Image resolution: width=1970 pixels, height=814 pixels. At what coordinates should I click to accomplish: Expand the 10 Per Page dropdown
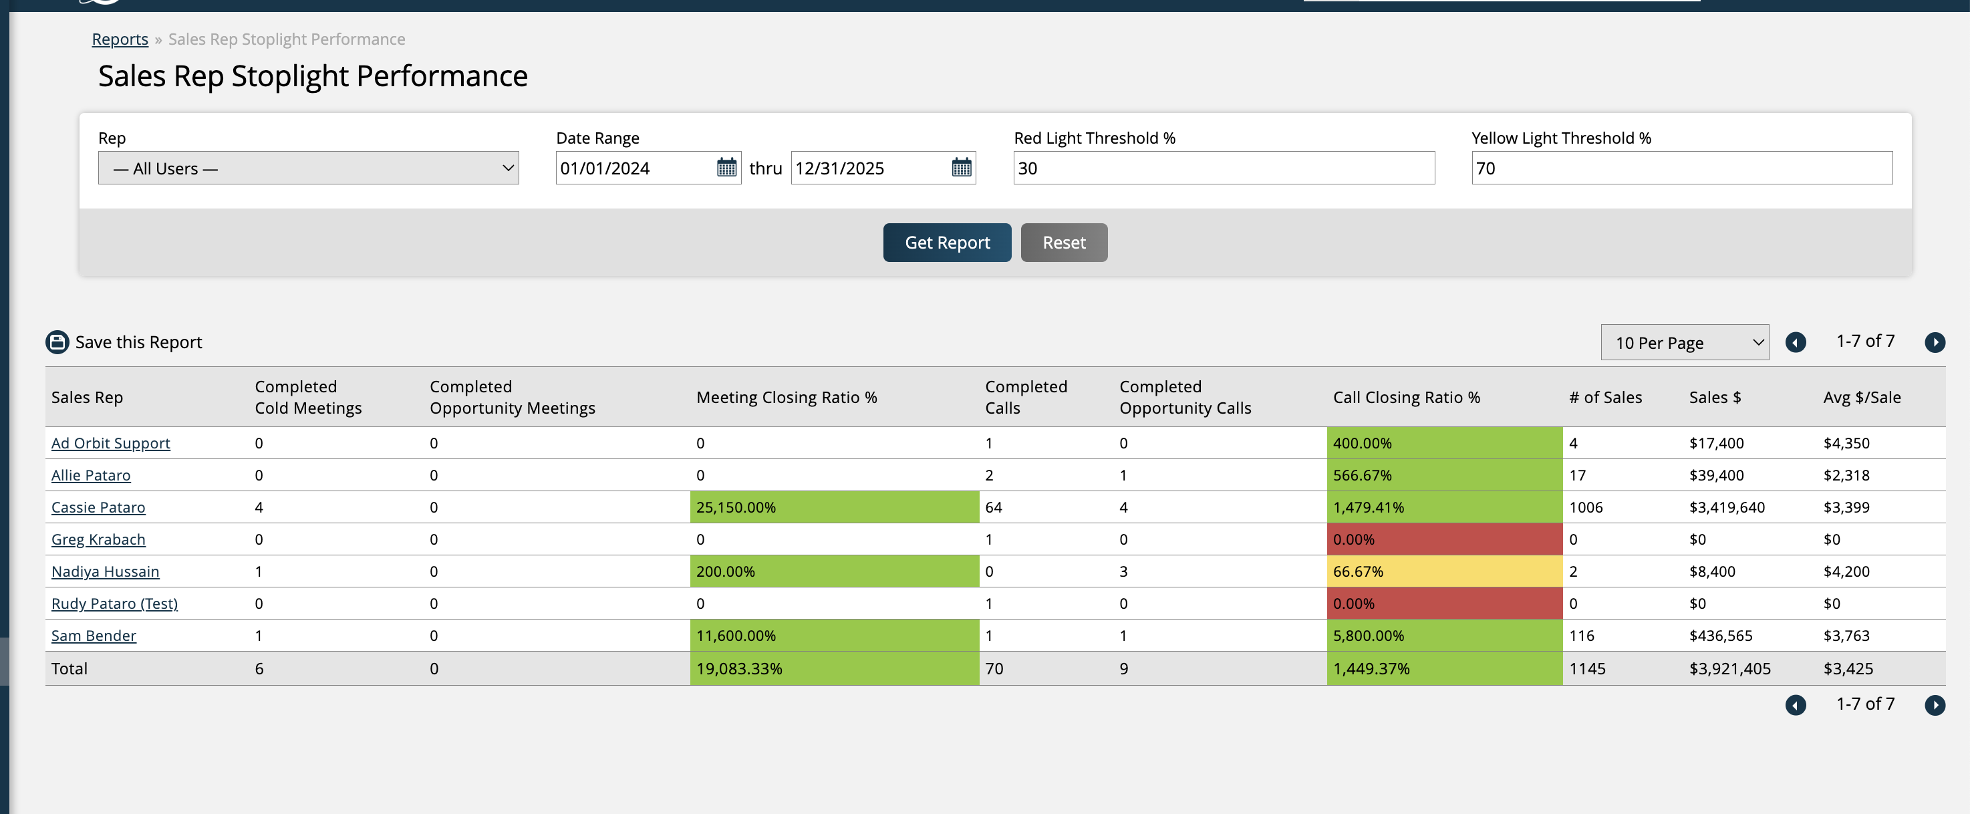tap(1684, 343)
